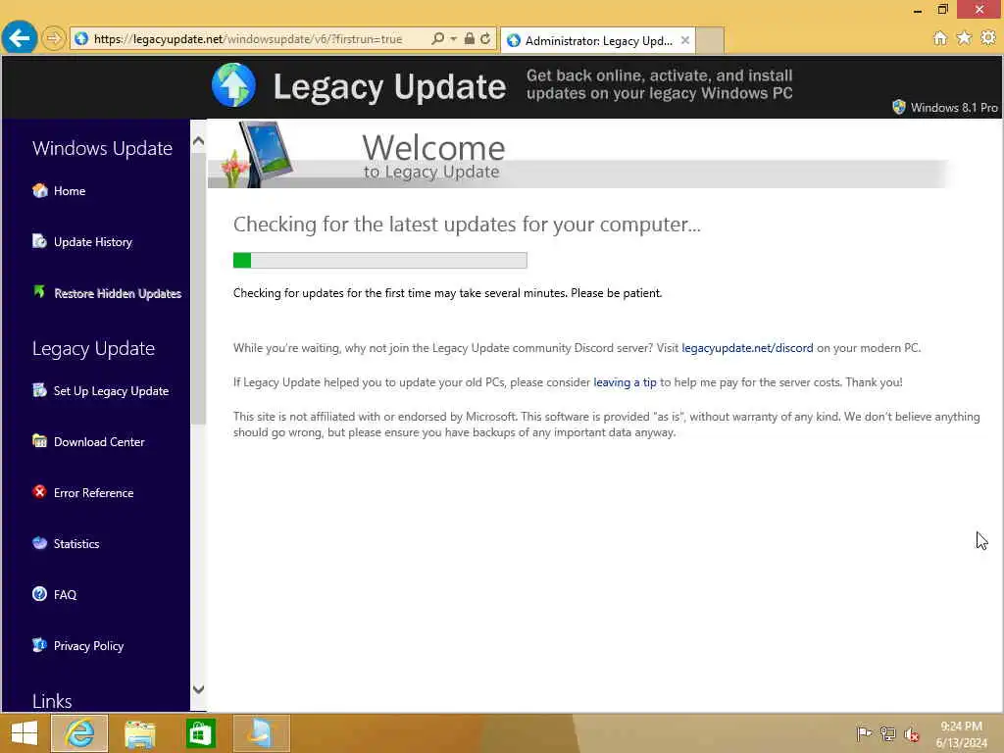Click the sidebar scrollbar thumb

[198, 288]
